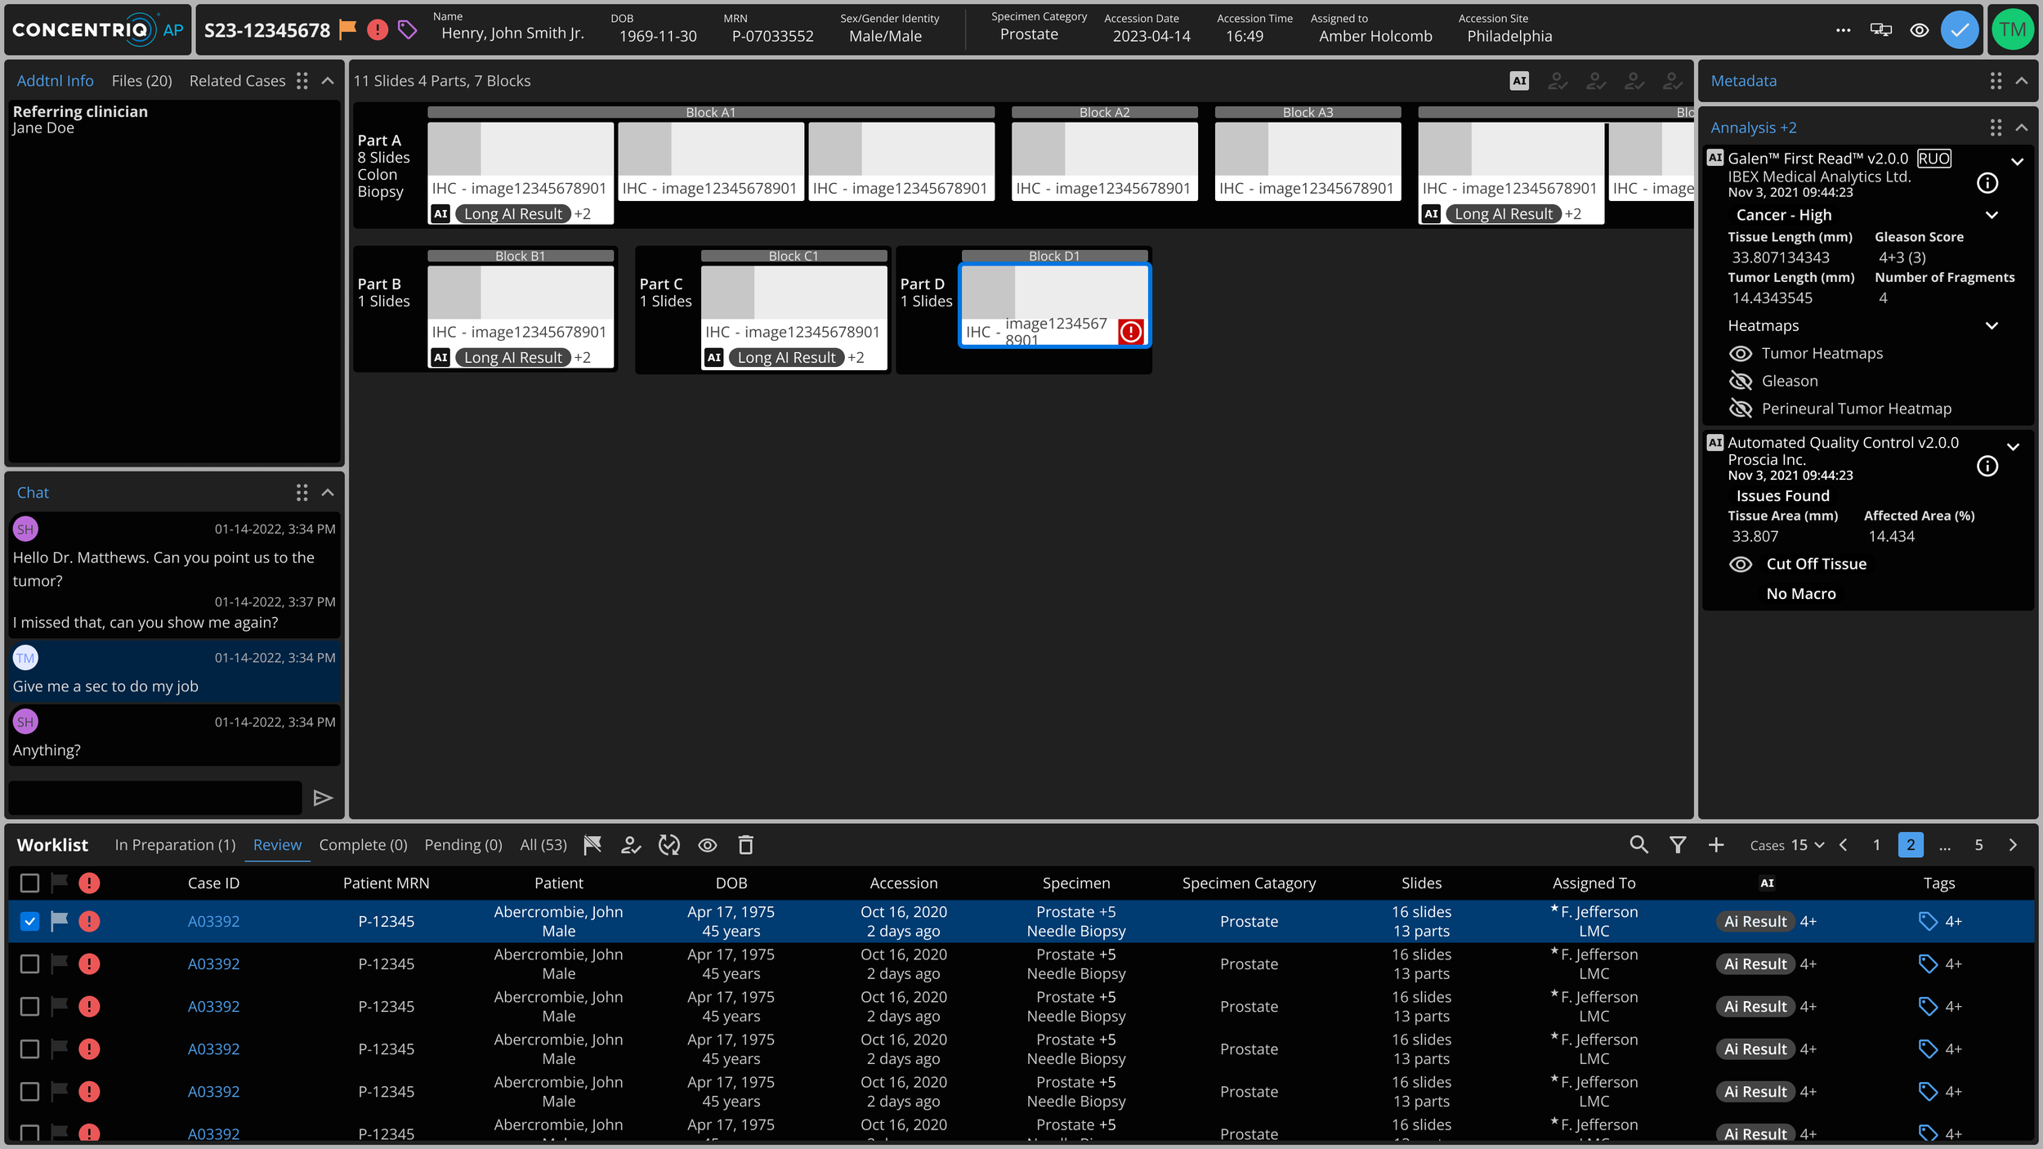Hide the Tumor Heatmaps overlay
Image resolution: width=2043 pixels, height=1149 pixels.
(1741, 353)
